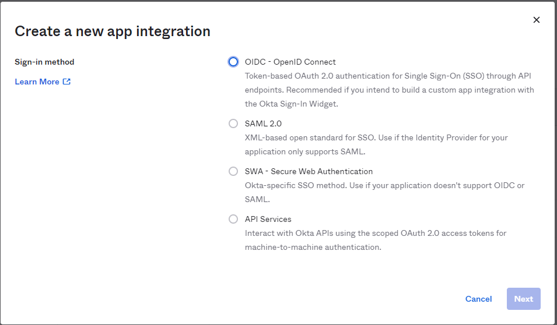The height and width of the screenshot is (325, 557).
Task: Click the "OIDC - OpenID Connect" label text
Action: point(290,62)
